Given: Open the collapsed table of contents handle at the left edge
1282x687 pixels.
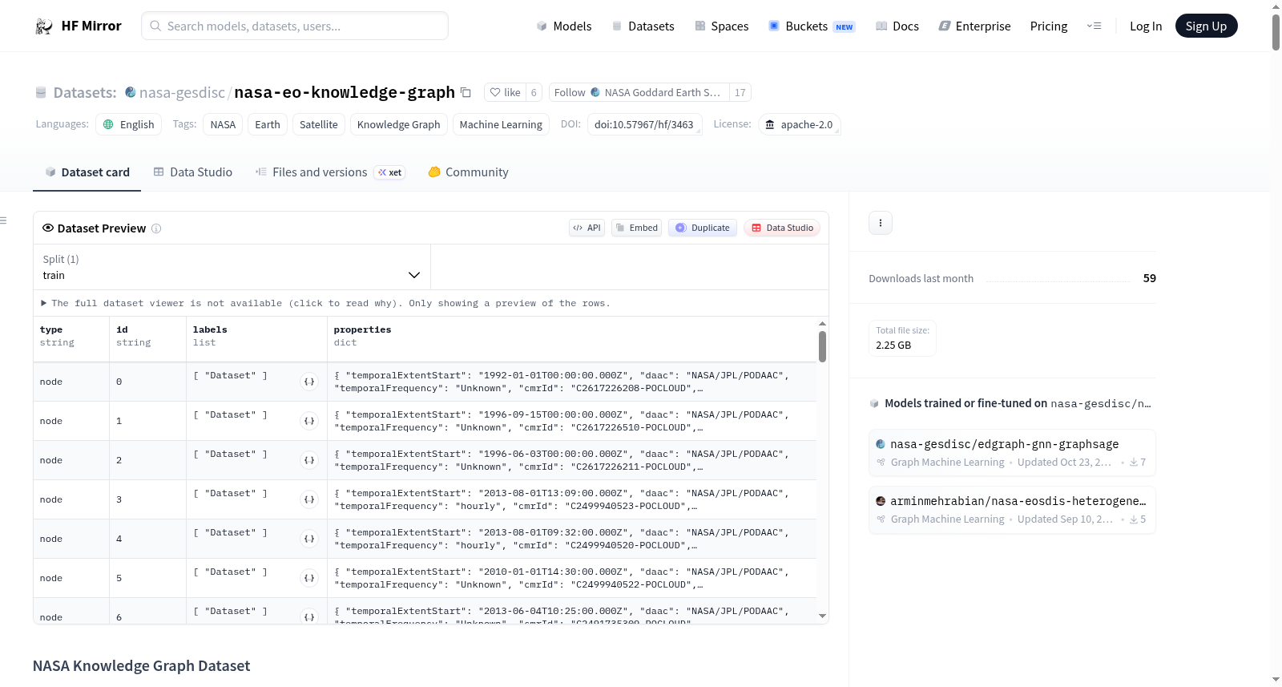Looking at the screenshot, I should [3, 220].
